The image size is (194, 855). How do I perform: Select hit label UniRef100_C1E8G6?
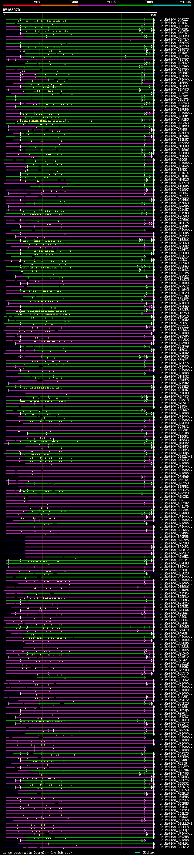coord(174,240)
